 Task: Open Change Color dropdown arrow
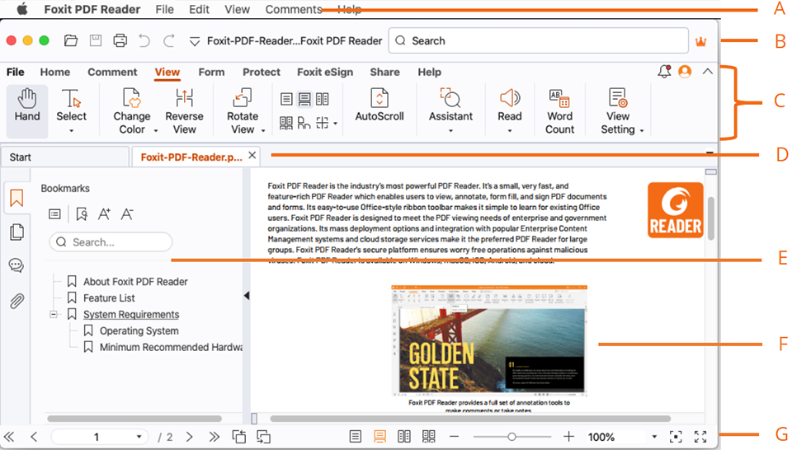pyautogui.click(x=156, y=131)
